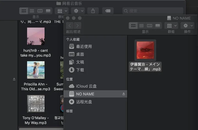Click the 个人收藏 section header
The height and width of the screenshot is (130, 198).
point(73,40)
